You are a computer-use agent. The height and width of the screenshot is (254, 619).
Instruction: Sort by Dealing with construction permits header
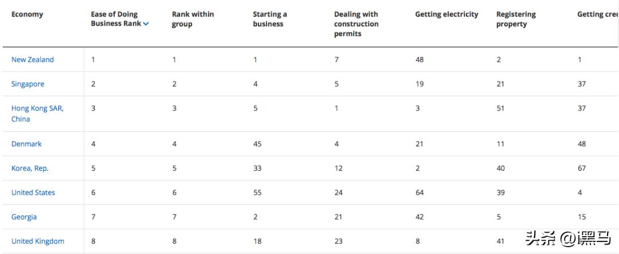click(356, 24)
